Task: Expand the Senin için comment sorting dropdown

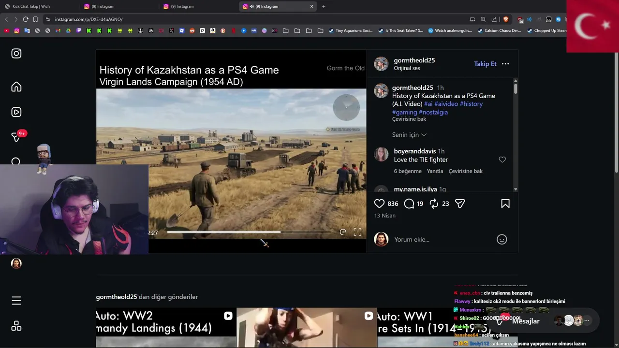Action: point(409,135)
